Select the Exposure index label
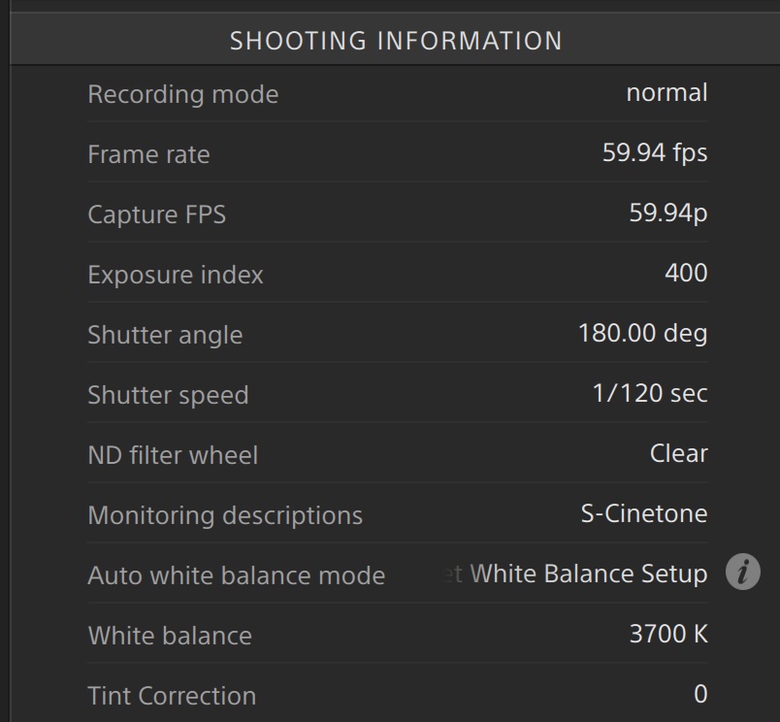Screen dimensions: 780x722 176,275
